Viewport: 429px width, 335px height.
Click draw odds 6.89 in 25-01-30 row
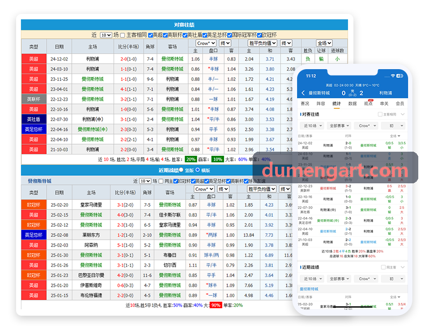269,255
